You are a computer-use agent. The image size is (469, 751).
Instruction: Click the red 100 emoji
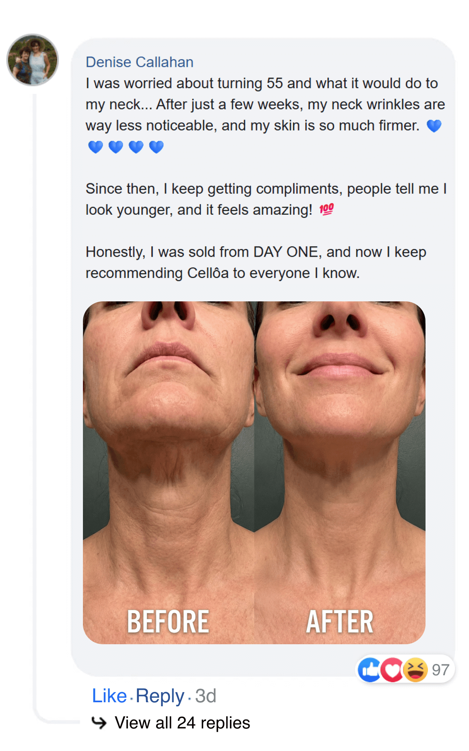pos(326,209)
